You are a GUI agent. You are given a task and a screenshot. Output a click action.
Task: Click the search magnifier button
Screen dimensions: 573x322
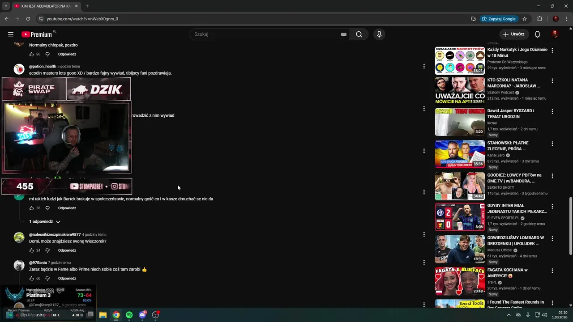coord(359,34)
